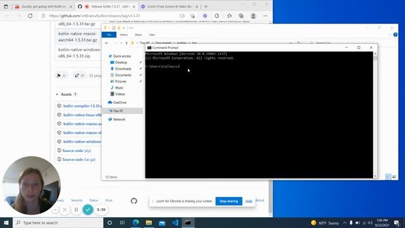Open the Explorer Share ribbon tab

click(138, 35)
